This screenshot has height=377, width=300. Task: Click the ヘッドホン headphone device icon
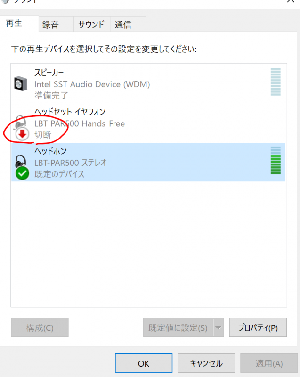pyautogui.click(x=21, y=161)
